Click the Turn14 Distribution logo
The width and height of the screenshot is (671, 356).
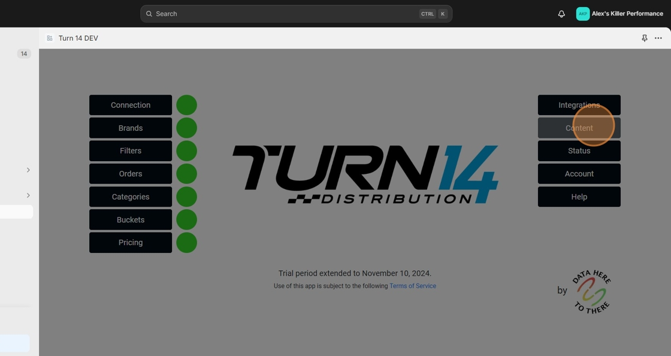[x=365, y=174]
